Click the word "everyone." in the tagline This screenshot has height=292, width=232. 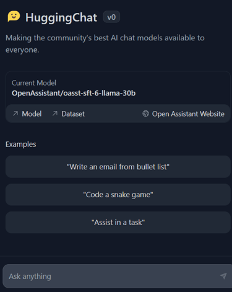[x=22, y=50]
